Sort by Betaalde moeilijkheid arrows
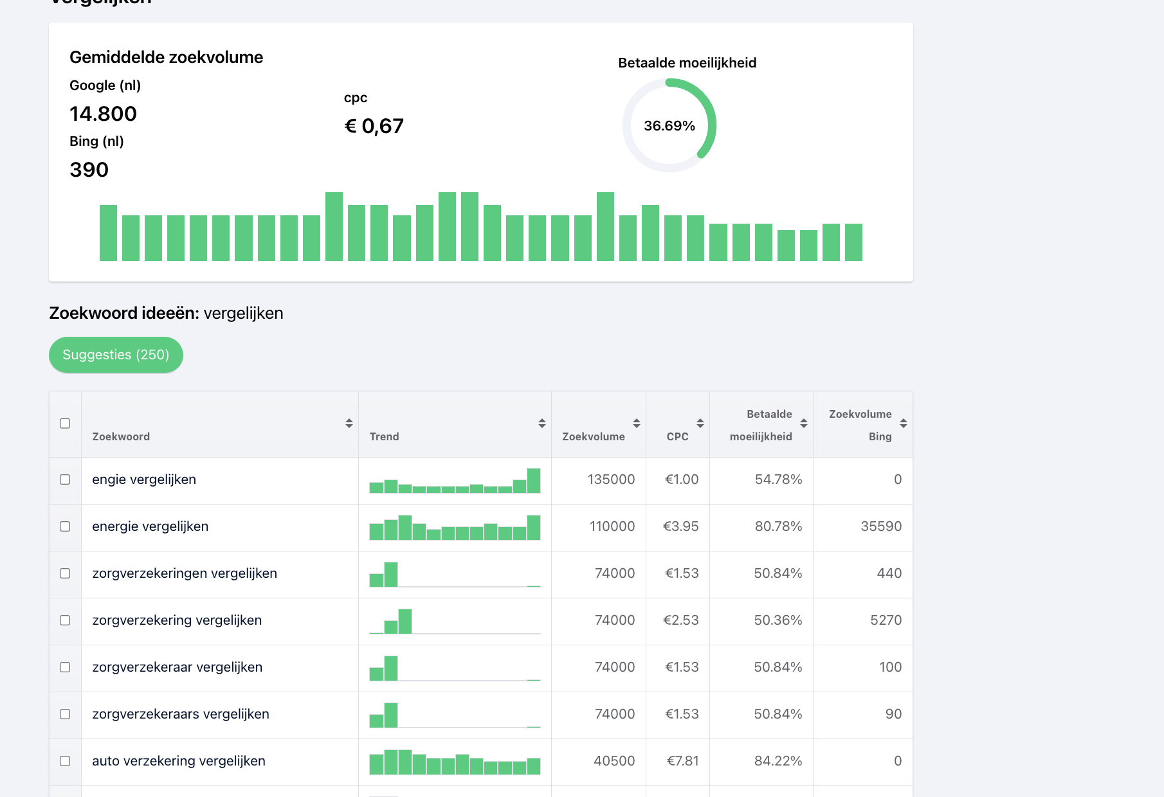1164x797 pixels. click(804, 423)
